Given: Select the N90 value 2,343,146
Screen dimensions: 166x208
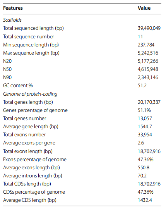Looking at the screenshot, I should [148, 77].
